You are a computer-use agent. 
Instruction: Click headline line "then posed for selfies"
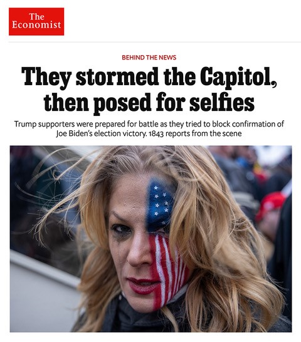(x=149, y=103)
